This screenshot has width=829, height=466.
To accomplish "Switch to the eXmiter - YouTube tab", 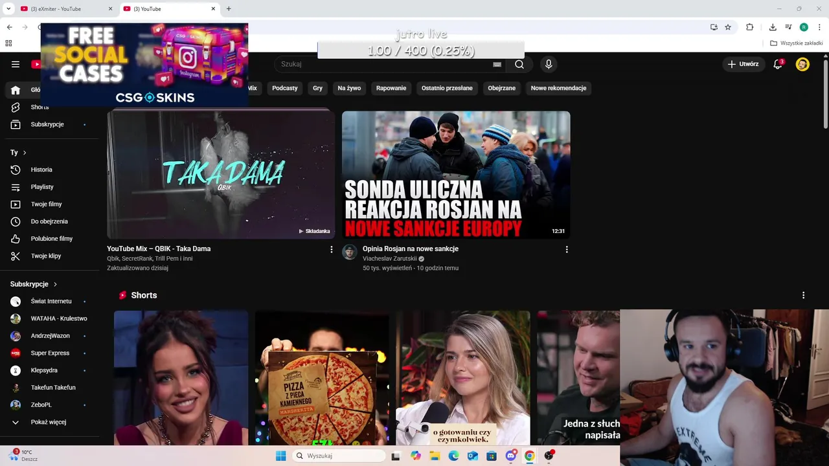I will (x=67, y=9).
